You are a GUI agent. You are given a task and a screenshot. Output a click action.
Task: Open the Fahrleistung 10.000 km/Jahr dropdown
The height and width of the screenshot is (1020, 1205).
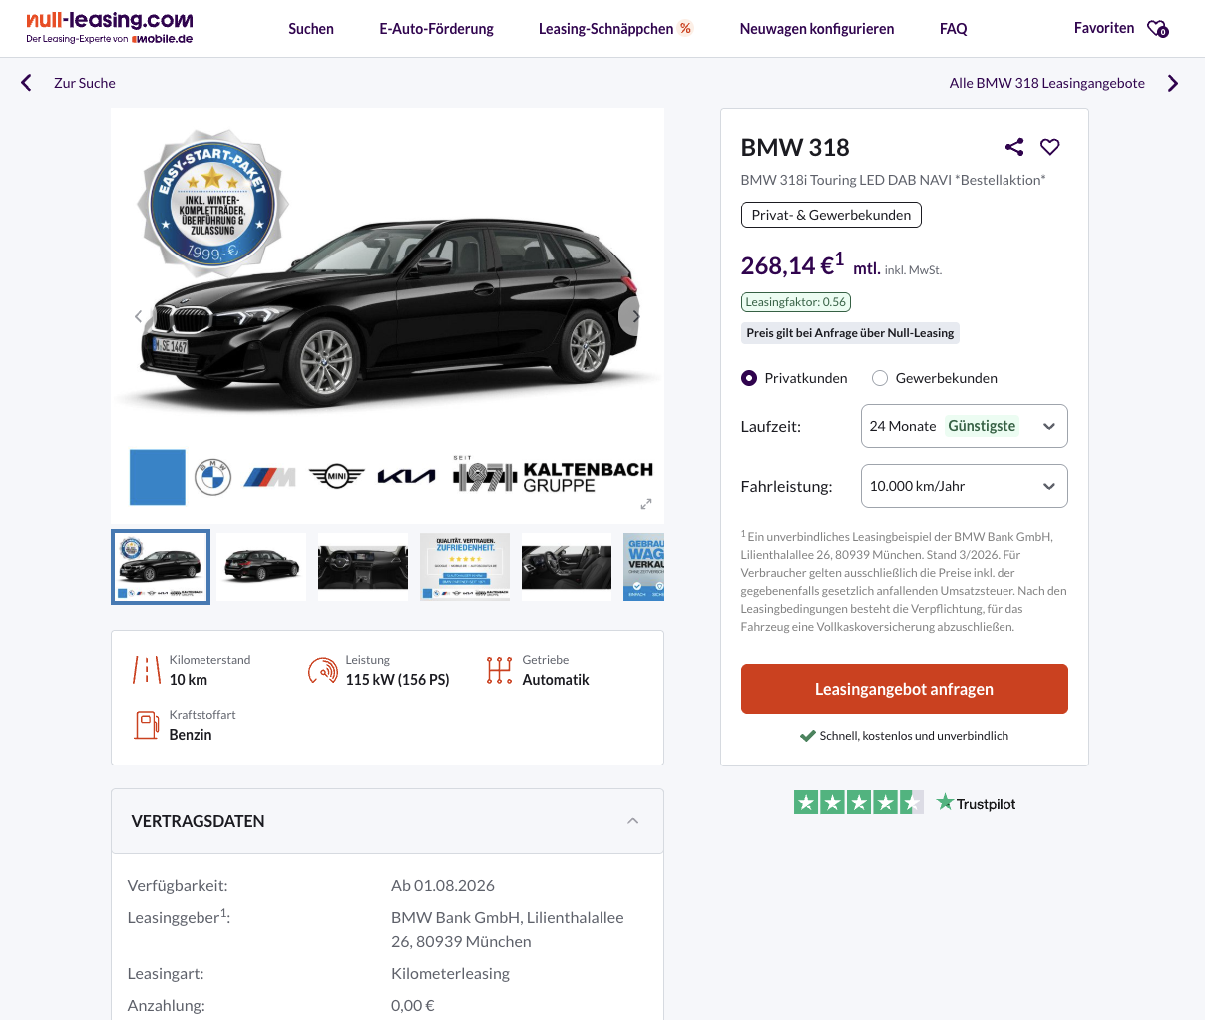pos(964,486)
